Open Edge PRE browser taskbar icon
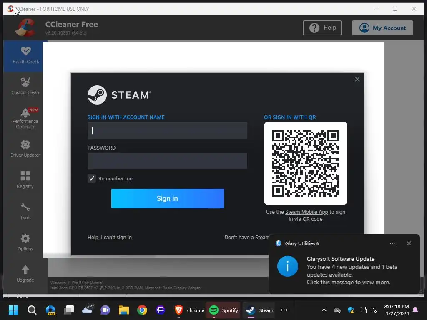 point(50,310)
